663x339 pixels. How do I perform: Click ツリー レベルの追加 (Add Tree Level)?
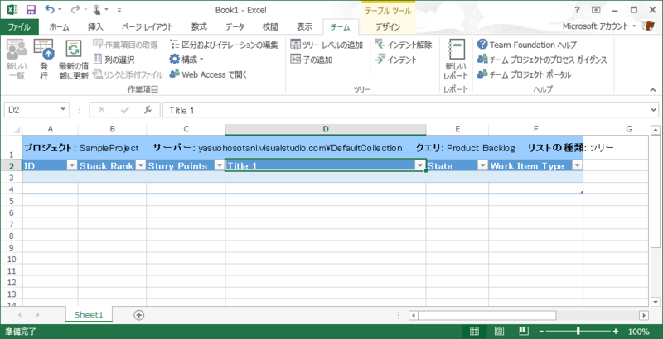point(327,45)
